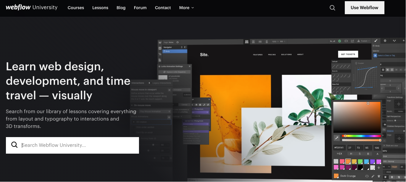406x182 pixels.
Task: Select the mobile landscape breakpoint icon
Action: click(260, 41)
